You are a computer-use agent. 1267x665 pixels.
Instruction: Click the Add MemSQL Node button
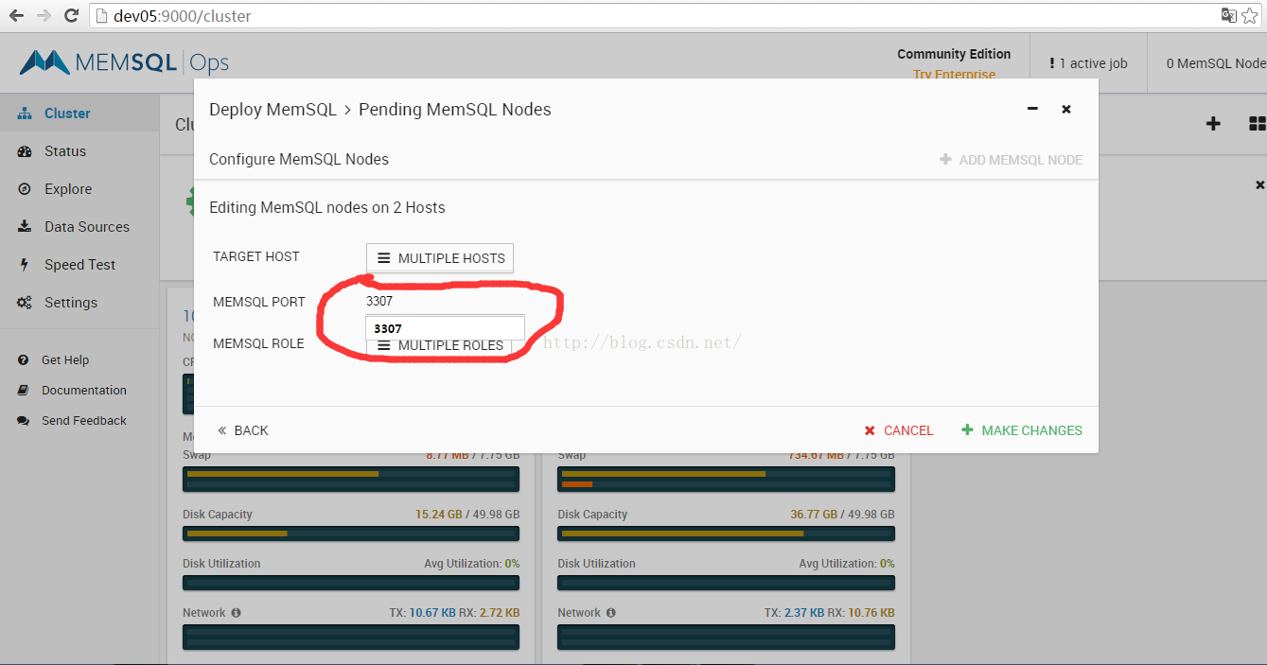[1011, 160]
